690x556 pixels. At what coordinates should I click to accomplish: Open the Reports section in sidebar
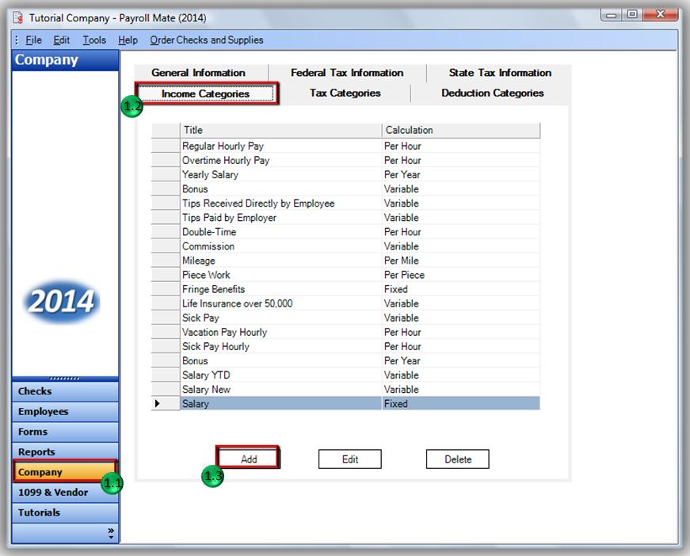pos(65,452)
